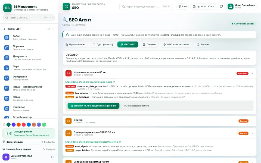The width and height of the screenshot is (261, 163).
Task: Pick the purple theme swatch
Action: (x=14, y=125)
